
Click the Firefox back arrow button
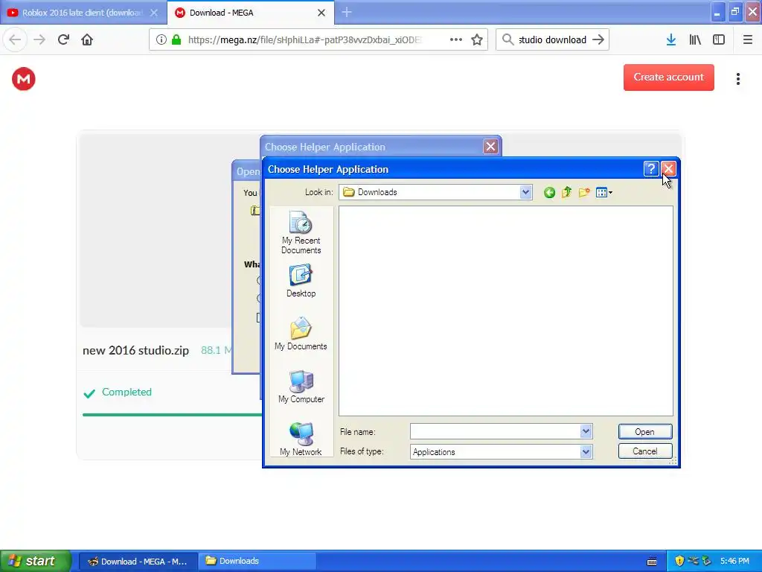point(15,39)
